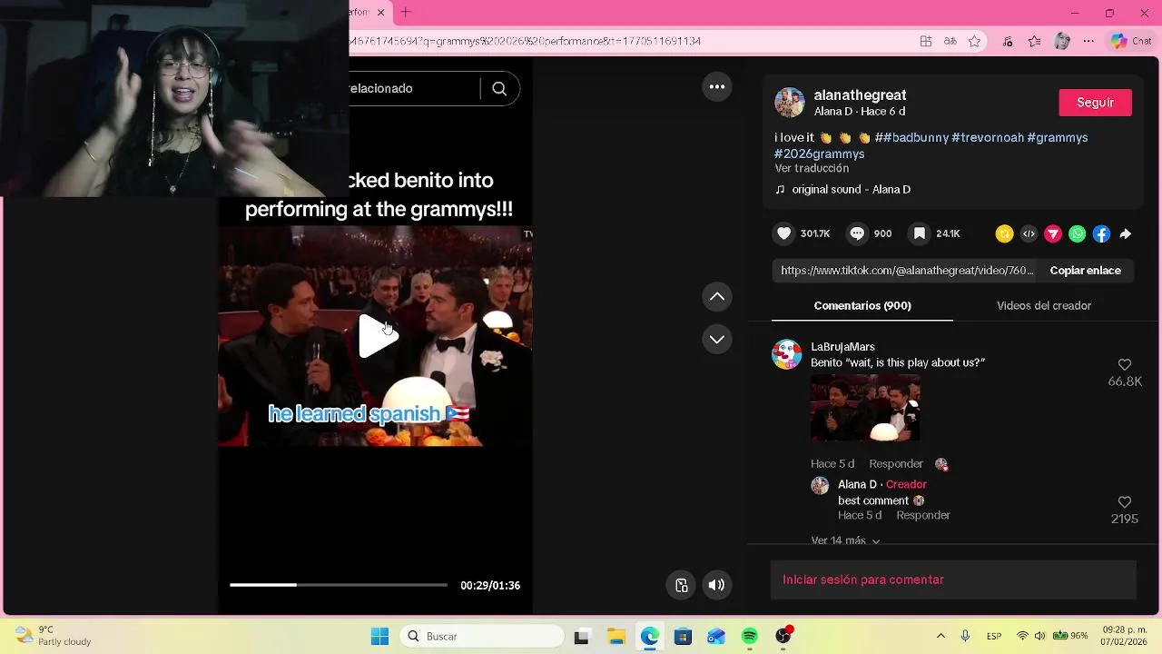Click the browser address bar URL
The height and width of the screenshot is (654, 1162).
click(525, 41)
